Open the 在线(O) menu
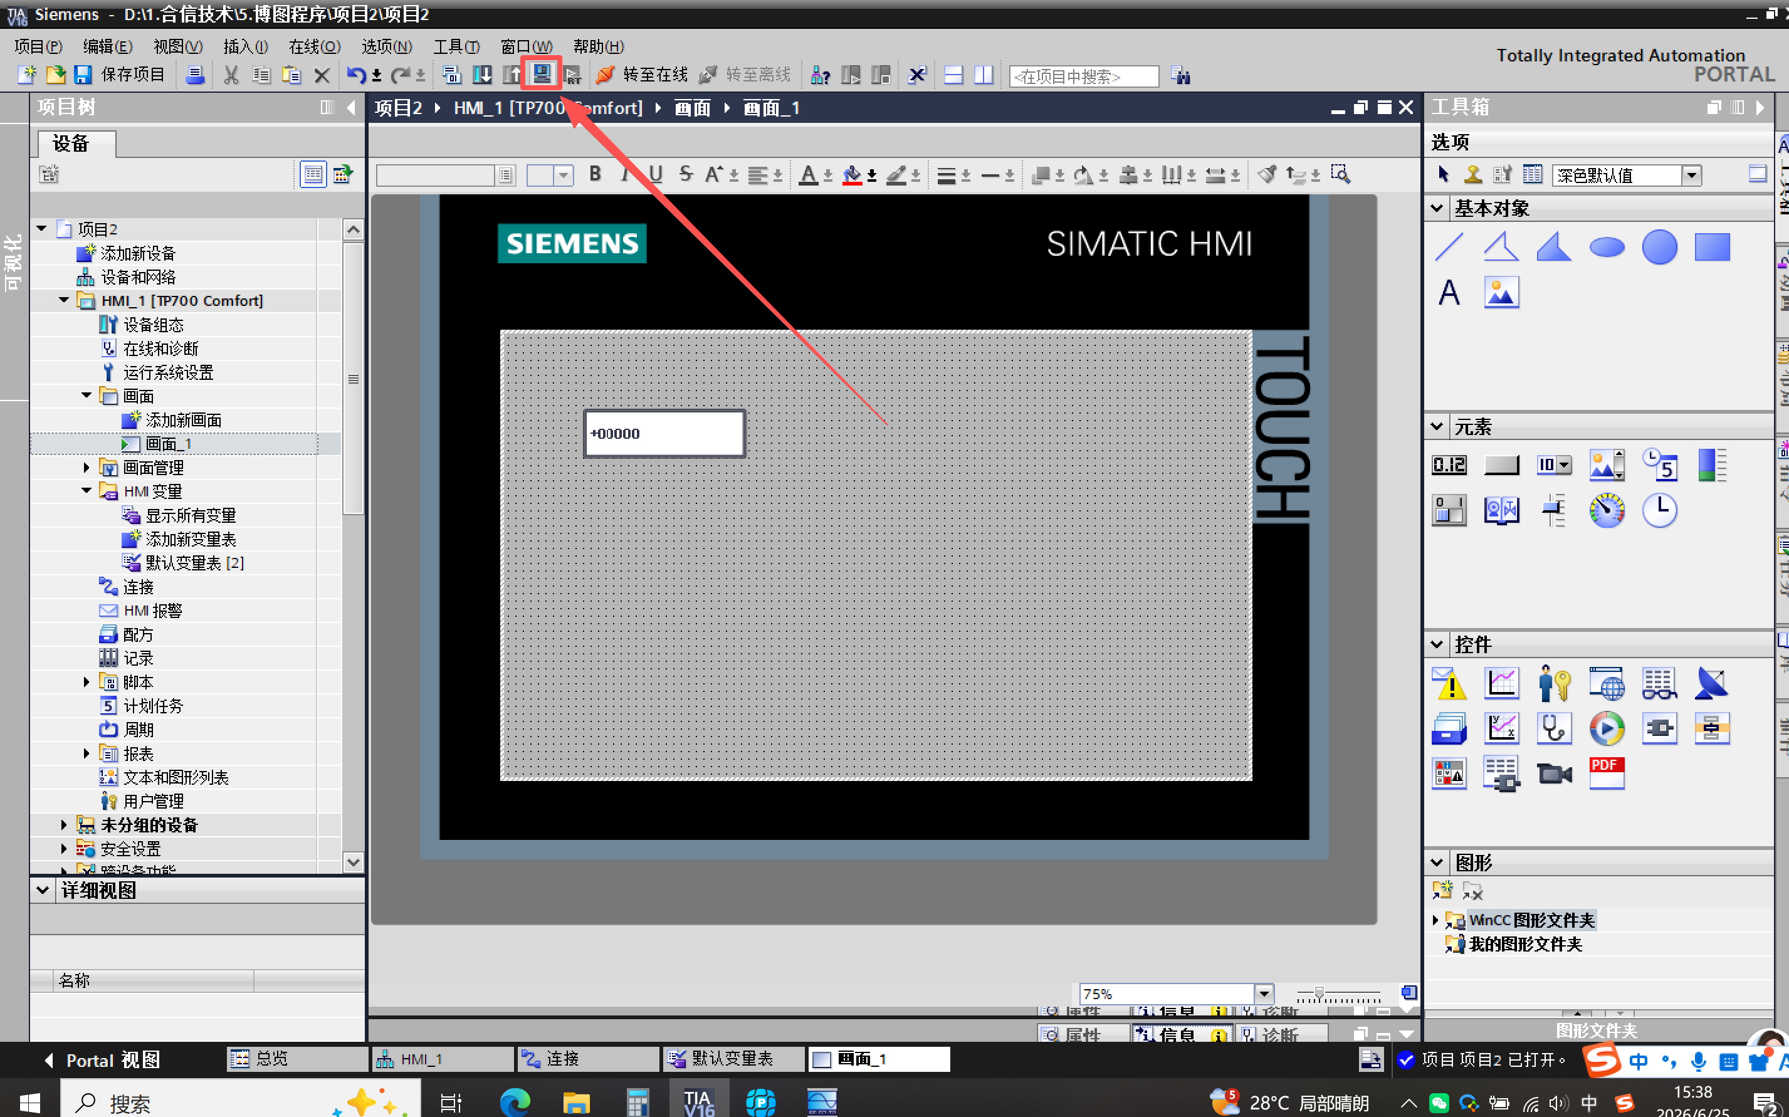Screen dimensions: 1789x1117 (315, 46)
